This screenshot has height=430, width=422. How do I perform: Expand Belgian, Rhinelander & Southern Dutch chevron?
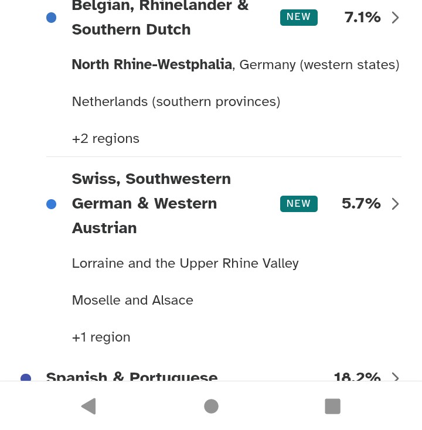coord(395,18)
